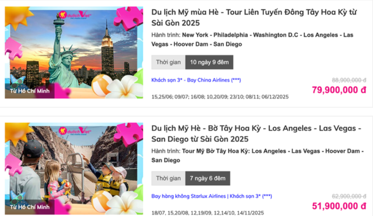Image resolution: width=373 pixels, height=216 pixels.
Task: Click the 79,900,000 đ price
Action: 339,90
